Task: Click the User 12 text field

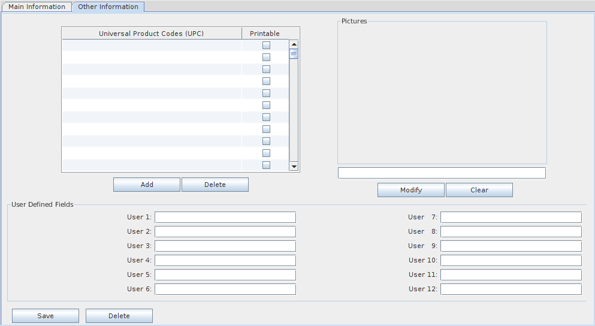Action: [x=511, y=289]
